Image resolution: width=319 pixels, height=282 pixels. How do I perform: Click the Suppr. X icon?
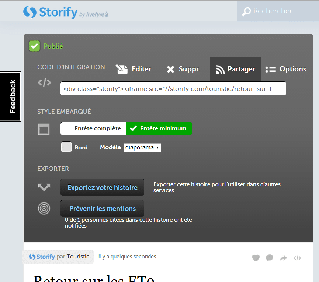pyautogui.click(x=170, y=69)
